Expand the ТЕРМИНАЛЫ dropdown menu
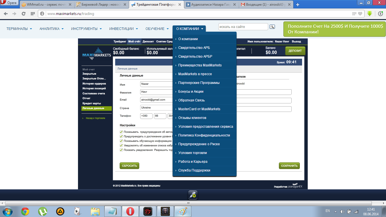The image size is (386, 217). (19, 29)
